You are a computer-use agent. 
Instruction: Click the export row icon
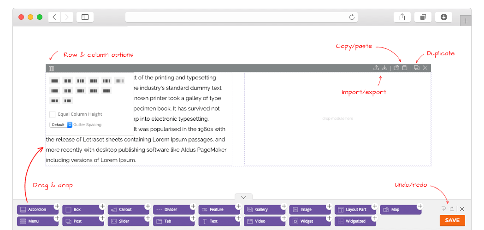(376, 68)
